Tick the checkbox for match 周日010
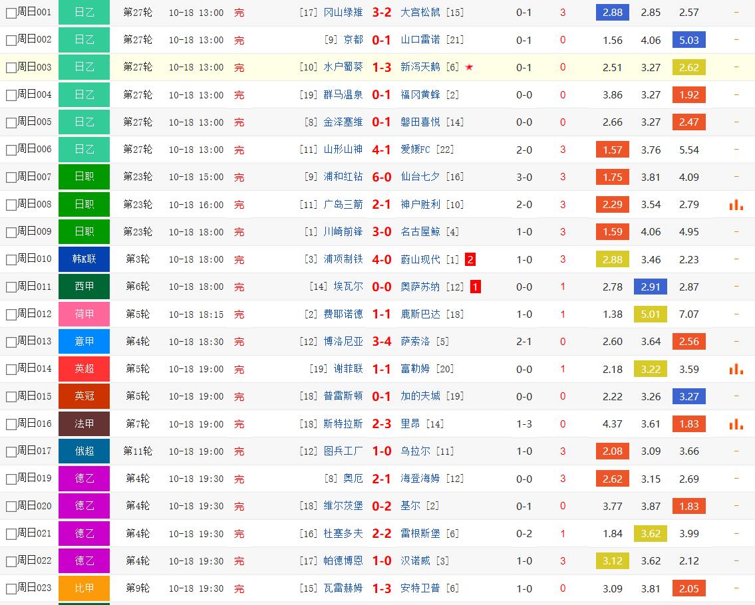Image resolution: width=755 pixels, height=605 pixels. click(x=11, y=260)
